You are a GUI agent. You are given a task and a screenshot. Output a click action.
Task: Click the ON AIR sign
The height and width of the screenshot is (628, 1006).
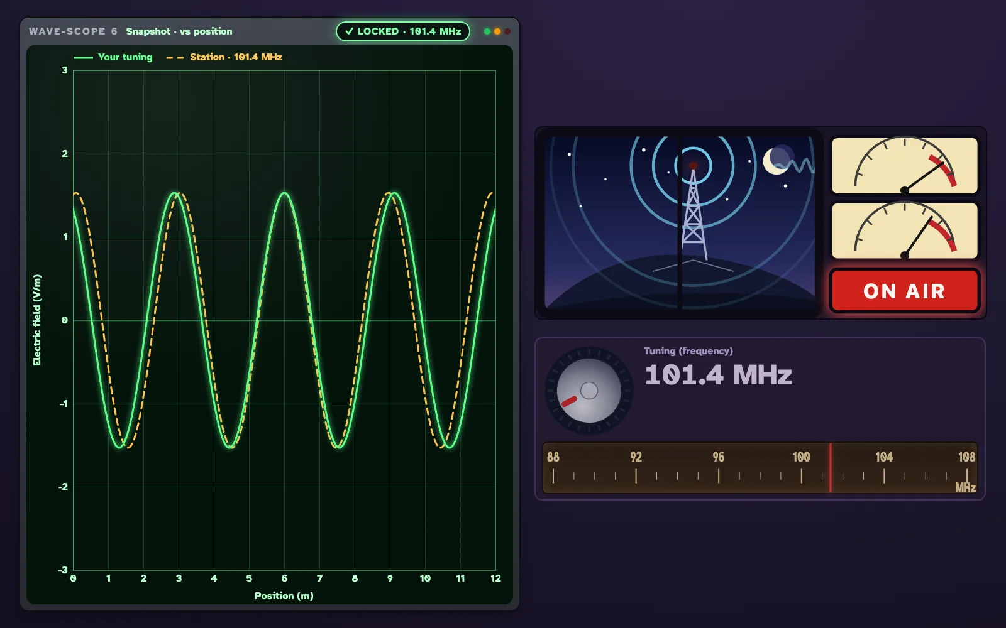pos(904,291)
